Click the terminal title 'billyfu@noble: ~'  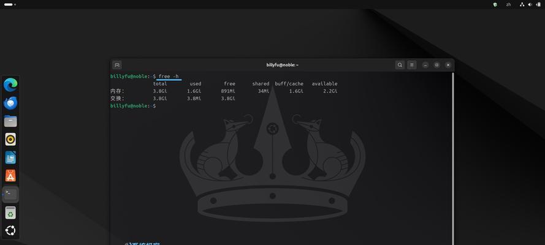click(x=283, y=65)
